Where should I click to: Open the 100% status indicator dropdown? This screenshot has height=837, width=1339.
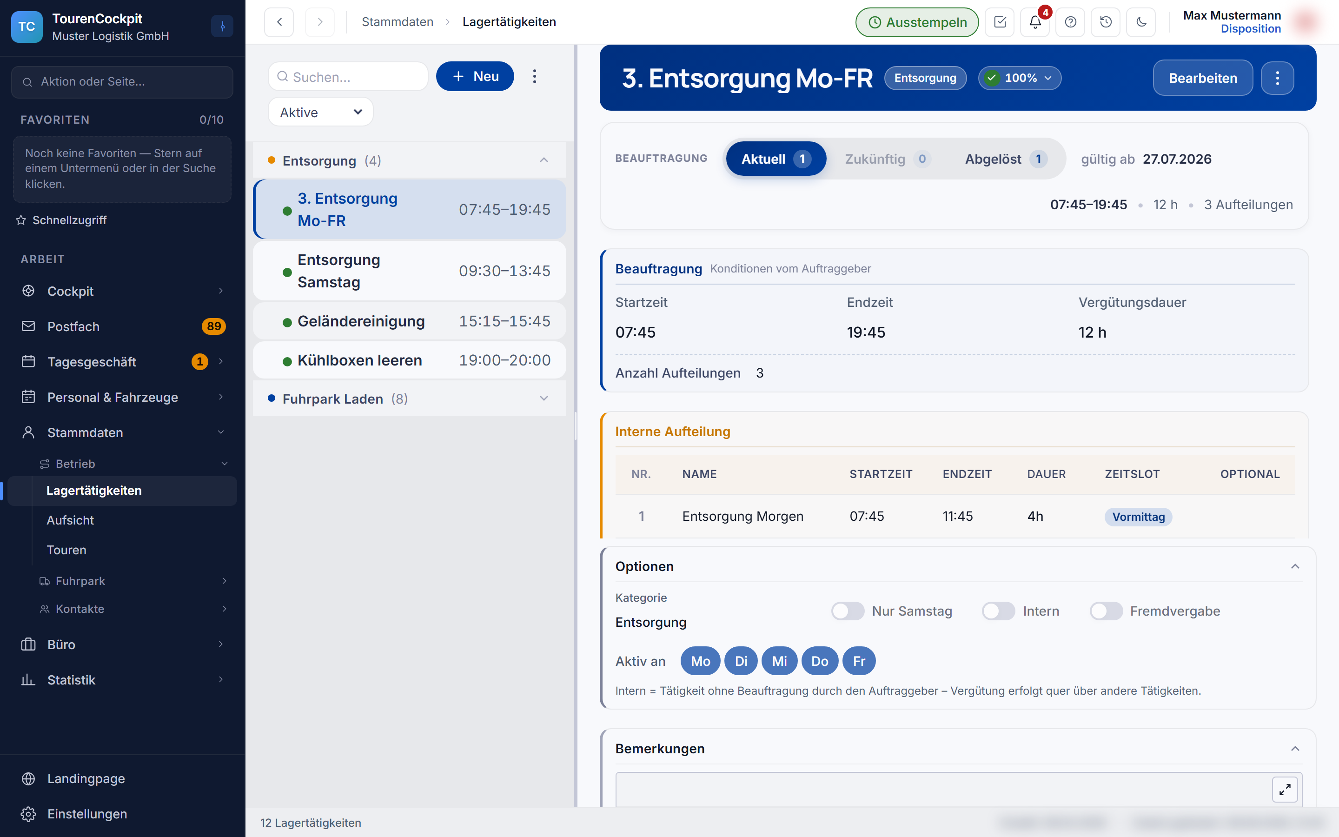click(1019, 78)
